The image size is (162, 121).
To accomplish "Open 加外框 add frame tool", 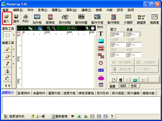I will point(37,19).
